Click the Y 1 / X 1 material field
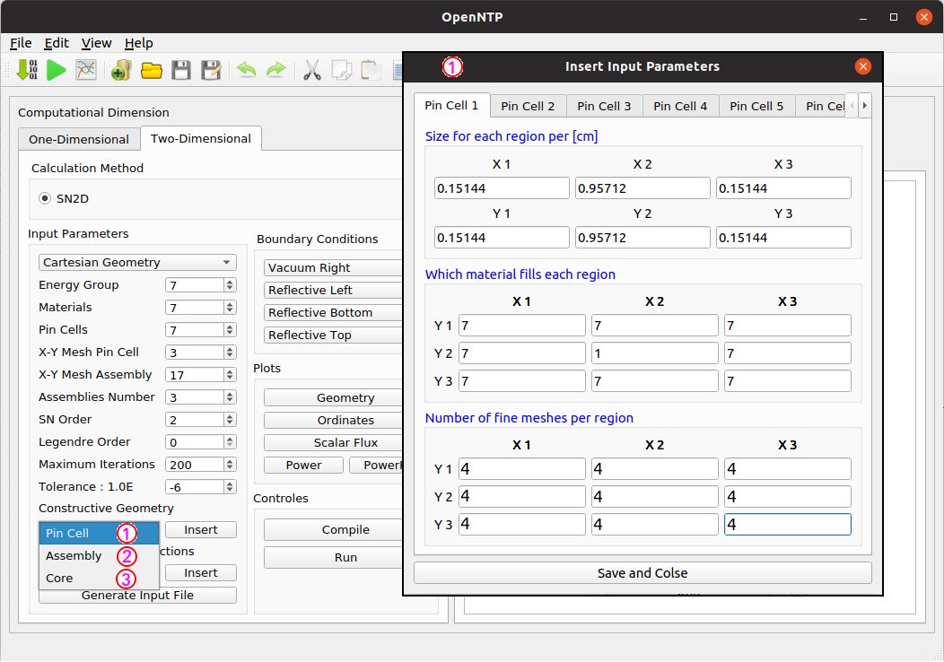Screen dimensions: 944x662 click(522, 326)
